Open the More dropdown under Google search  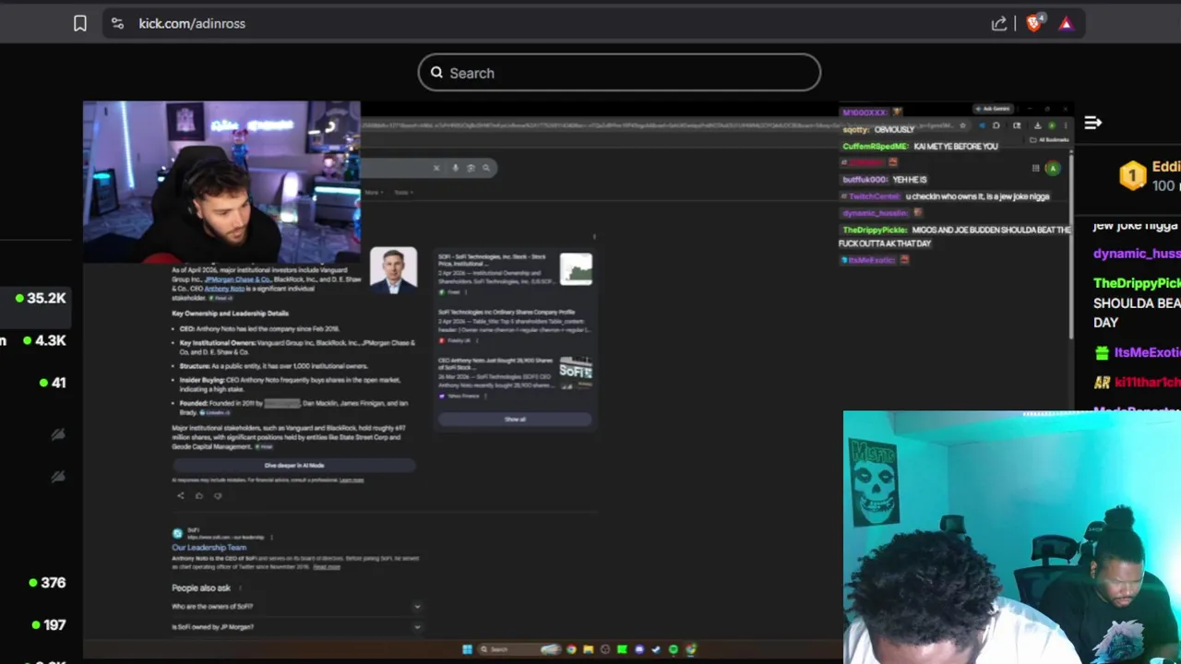point(373,193)
